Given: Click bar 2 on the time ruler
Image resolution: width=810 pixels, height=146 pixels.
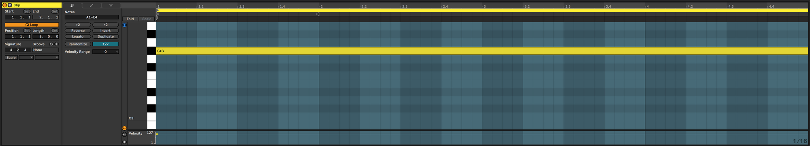Looking at the screenshot, I should pos(321,6).
